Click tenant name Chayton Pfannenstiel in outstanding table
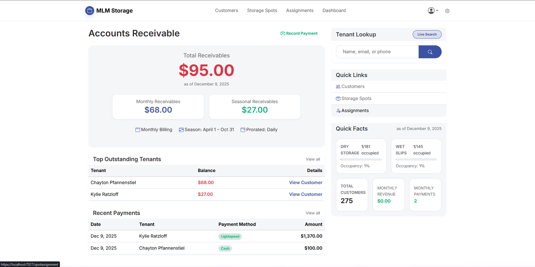The width and height of the screenshot is (535, 267). [x=113, y=183]
